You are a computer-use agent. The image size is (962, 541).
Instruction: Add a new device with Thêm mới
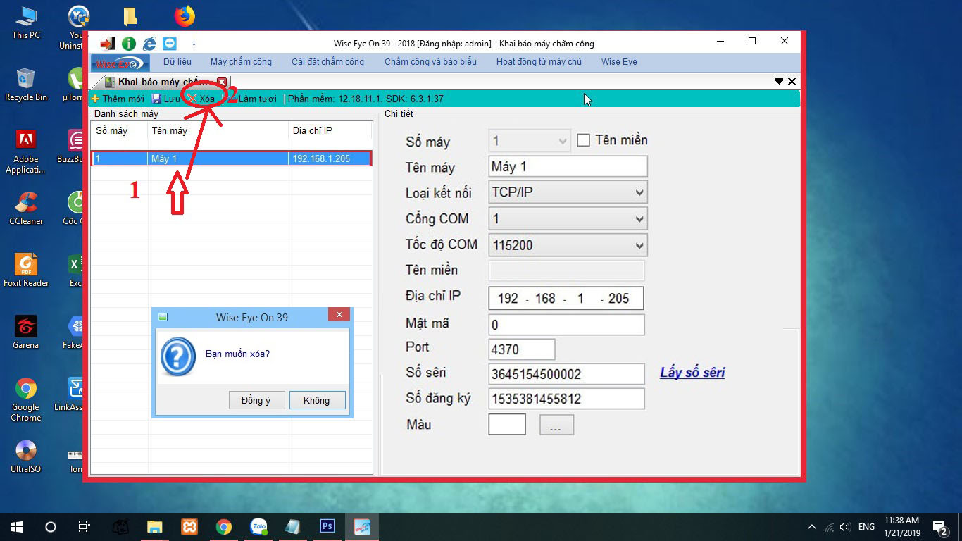click(118, 99)
